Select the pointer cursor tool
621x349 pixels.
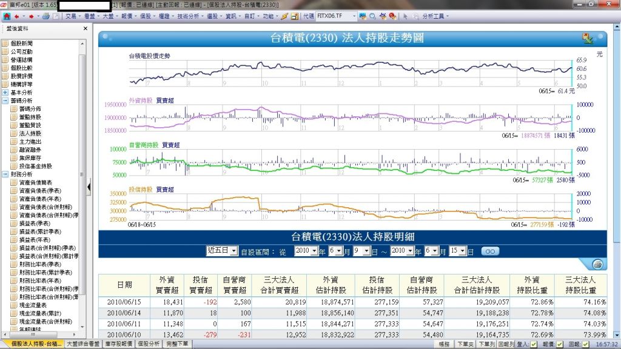405,16
